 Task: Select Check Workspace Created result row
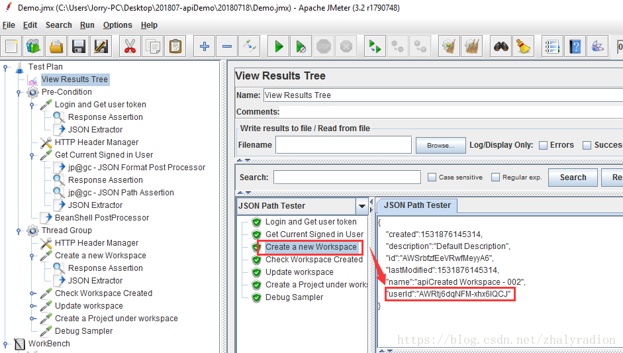[x=314, y=260]
